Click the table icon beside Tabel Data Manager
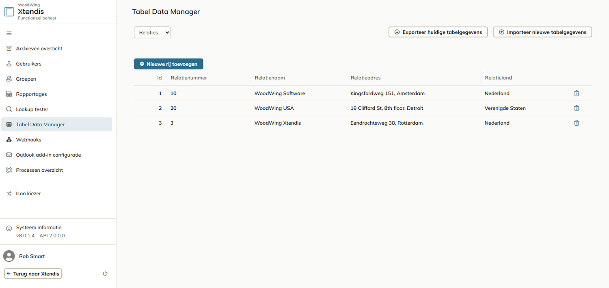 pyautogui.click(x=9, y=124)
